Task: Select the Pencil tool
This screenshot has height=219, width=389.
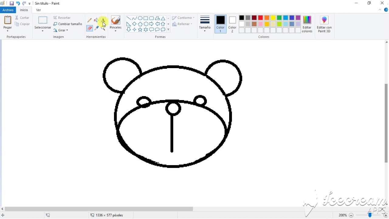Action: (89, 20)
